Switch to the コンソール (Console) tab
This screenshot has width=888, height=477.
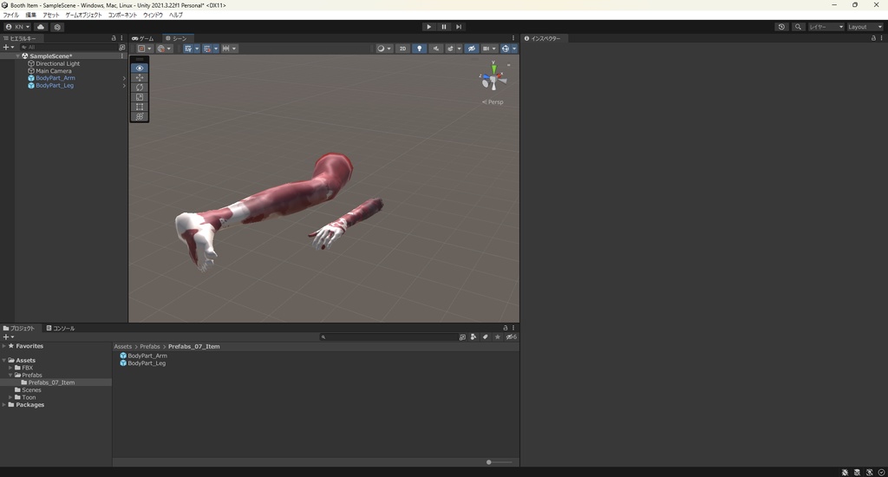tap(61, 328)
